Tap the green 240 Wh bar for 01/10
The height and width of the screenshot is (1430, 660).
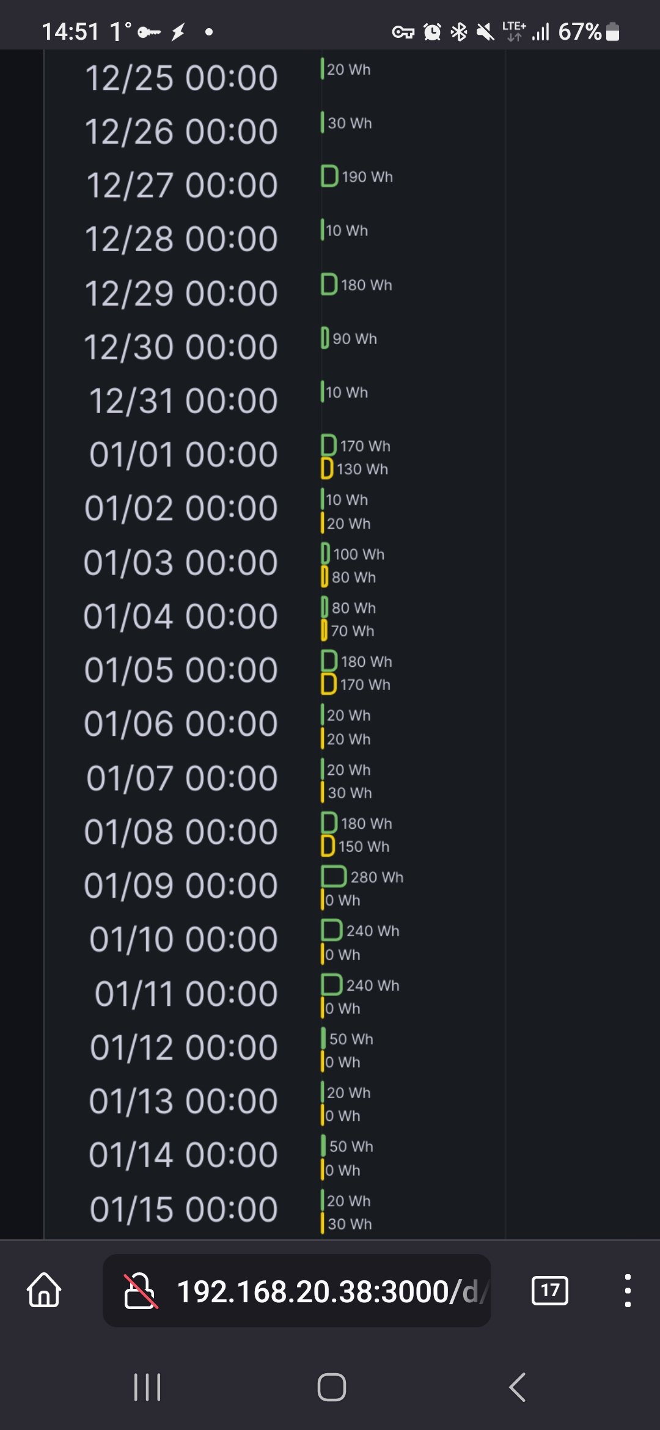[x=332, y=931]
